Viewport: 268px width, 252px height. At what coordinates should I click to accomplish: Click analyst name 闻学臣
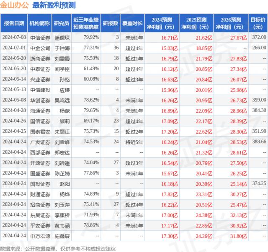click(x=62, y=69)
